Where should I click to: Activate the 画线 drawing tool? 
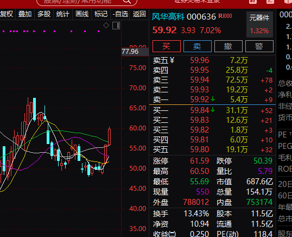click(x=82, y=14)
